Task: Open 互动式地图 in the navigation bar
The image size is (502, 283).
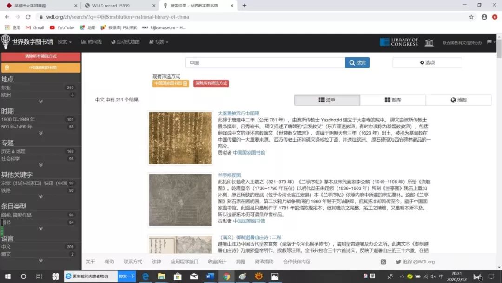Action: coord(125,42)
